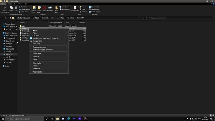Screen dimensions: 215x121
Task: Click Editar in the ribbon
Action: point(82,9)
